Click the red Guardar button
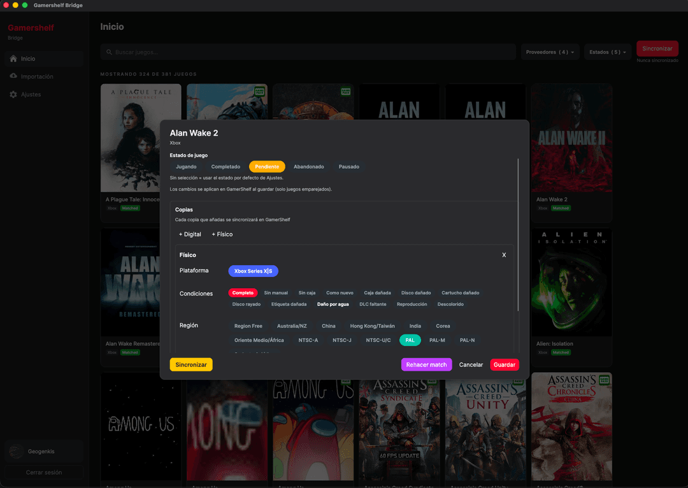 505,365
